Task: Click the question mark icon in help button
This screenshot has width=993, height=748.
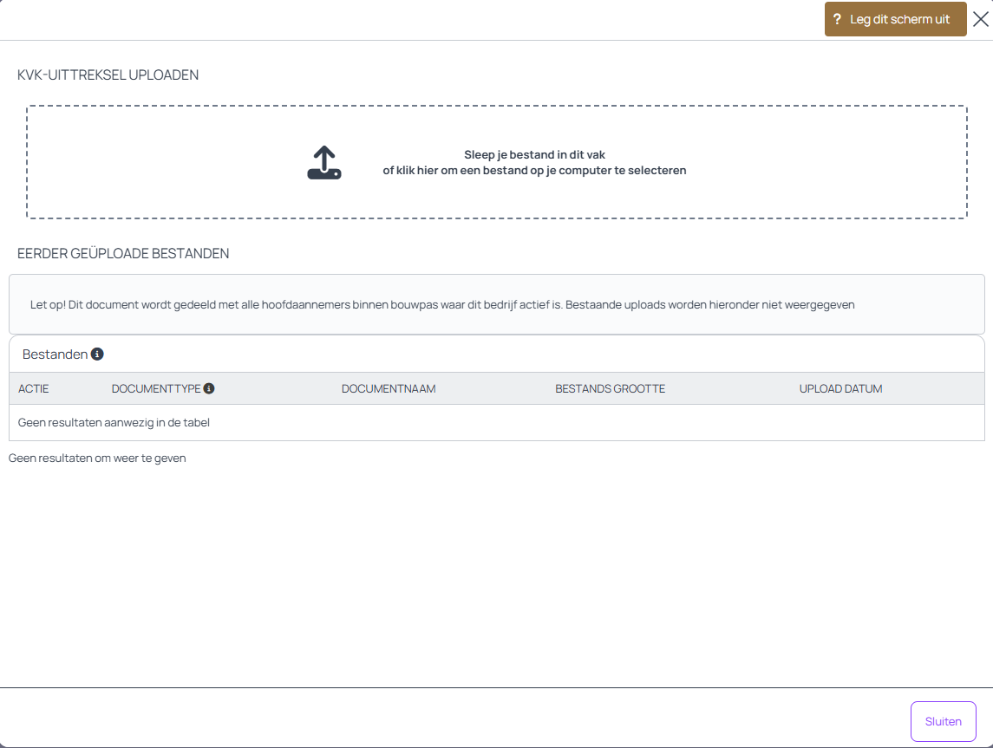Action: [x=837, y=19]
